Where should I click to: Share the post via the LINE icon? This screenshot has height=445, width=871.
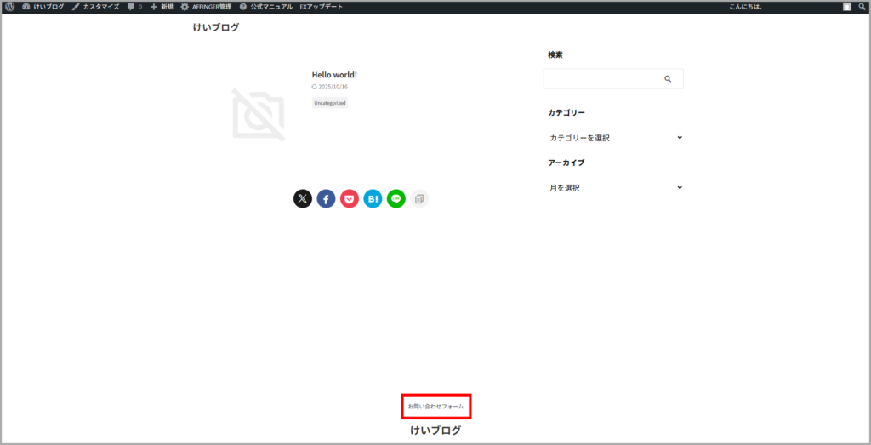[x=396, y=199]
